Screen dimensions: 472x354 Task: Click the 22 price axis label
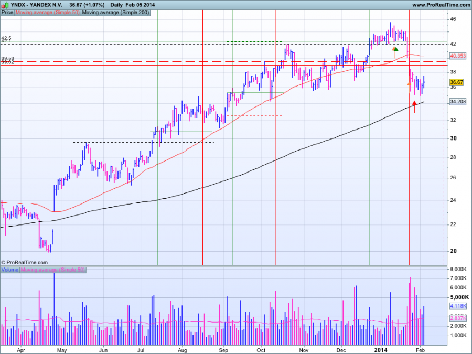coord(453,224)
